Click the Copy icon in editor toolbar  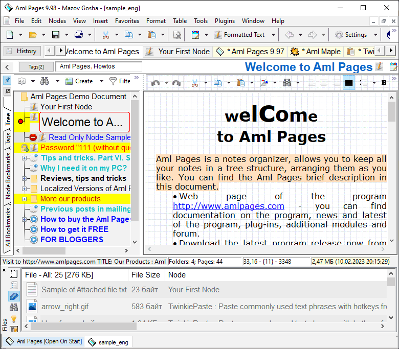[218, 83]
